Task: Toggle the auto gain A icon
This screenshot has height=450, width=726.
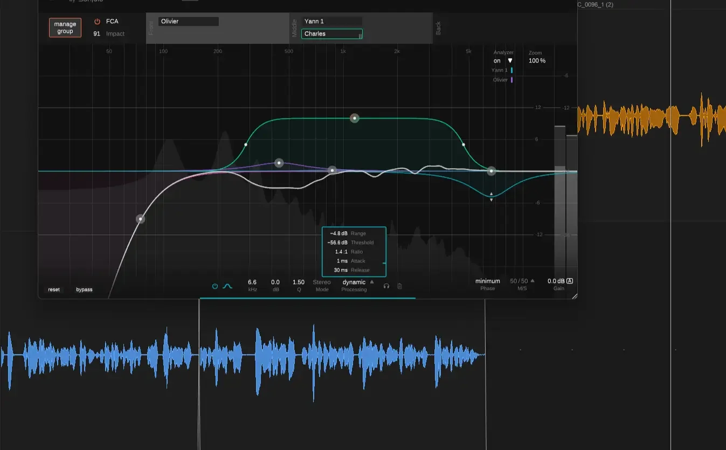Action: coord(570,281)
